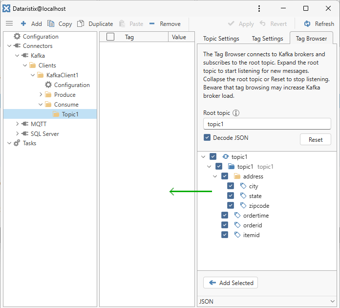Screen dimensions: 340x308
Task: Click the info icon beside Root topic
Action: pyautogui.click(x=236, y=113)
